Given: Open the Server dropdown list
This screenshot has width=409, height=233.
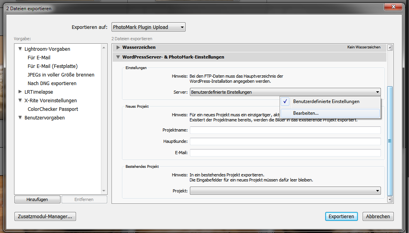Looking at the screenshot, I should point(285,92).
